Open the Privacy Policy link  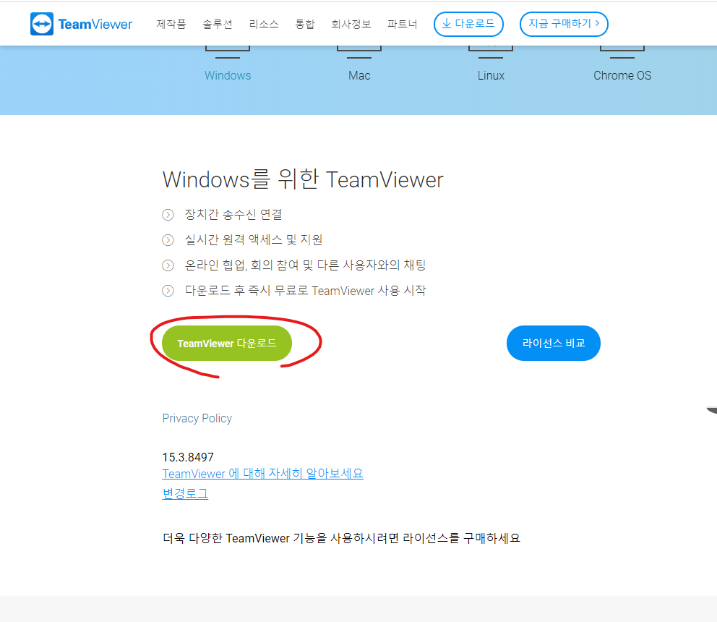(x=197, y=418)
